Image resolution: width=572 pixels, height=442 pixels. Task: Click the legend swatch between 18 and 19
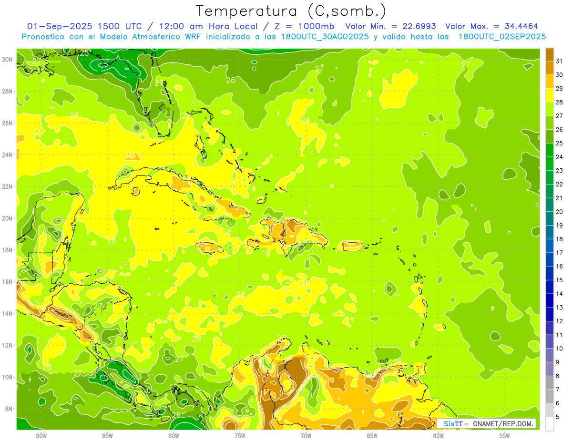pos(550,232)
